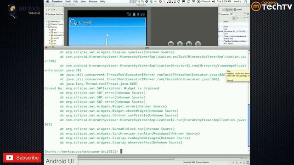Tap the magnifier icon in Google widget
Viewport: 294px width, 165px height.
(73, 22)
